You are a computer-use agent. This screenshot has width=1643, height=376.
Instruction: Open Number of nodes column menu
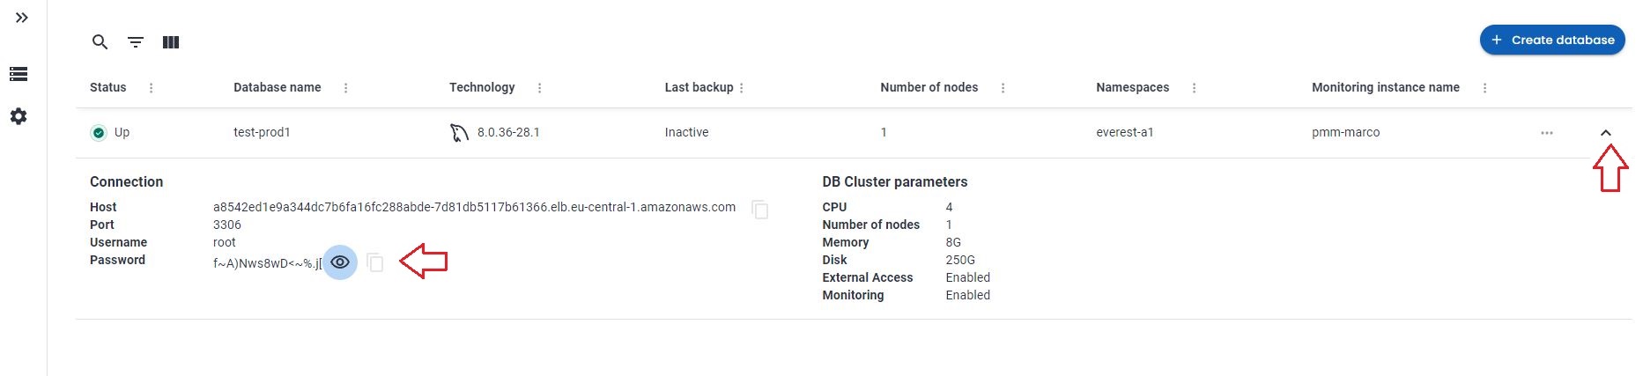1003,88
